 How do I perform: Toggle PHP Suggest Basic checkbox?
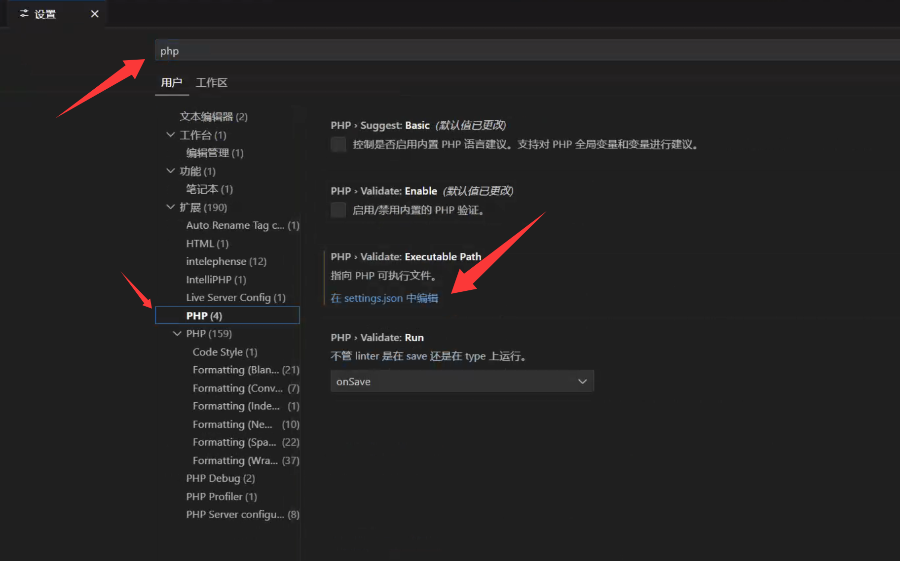(338, 144)
